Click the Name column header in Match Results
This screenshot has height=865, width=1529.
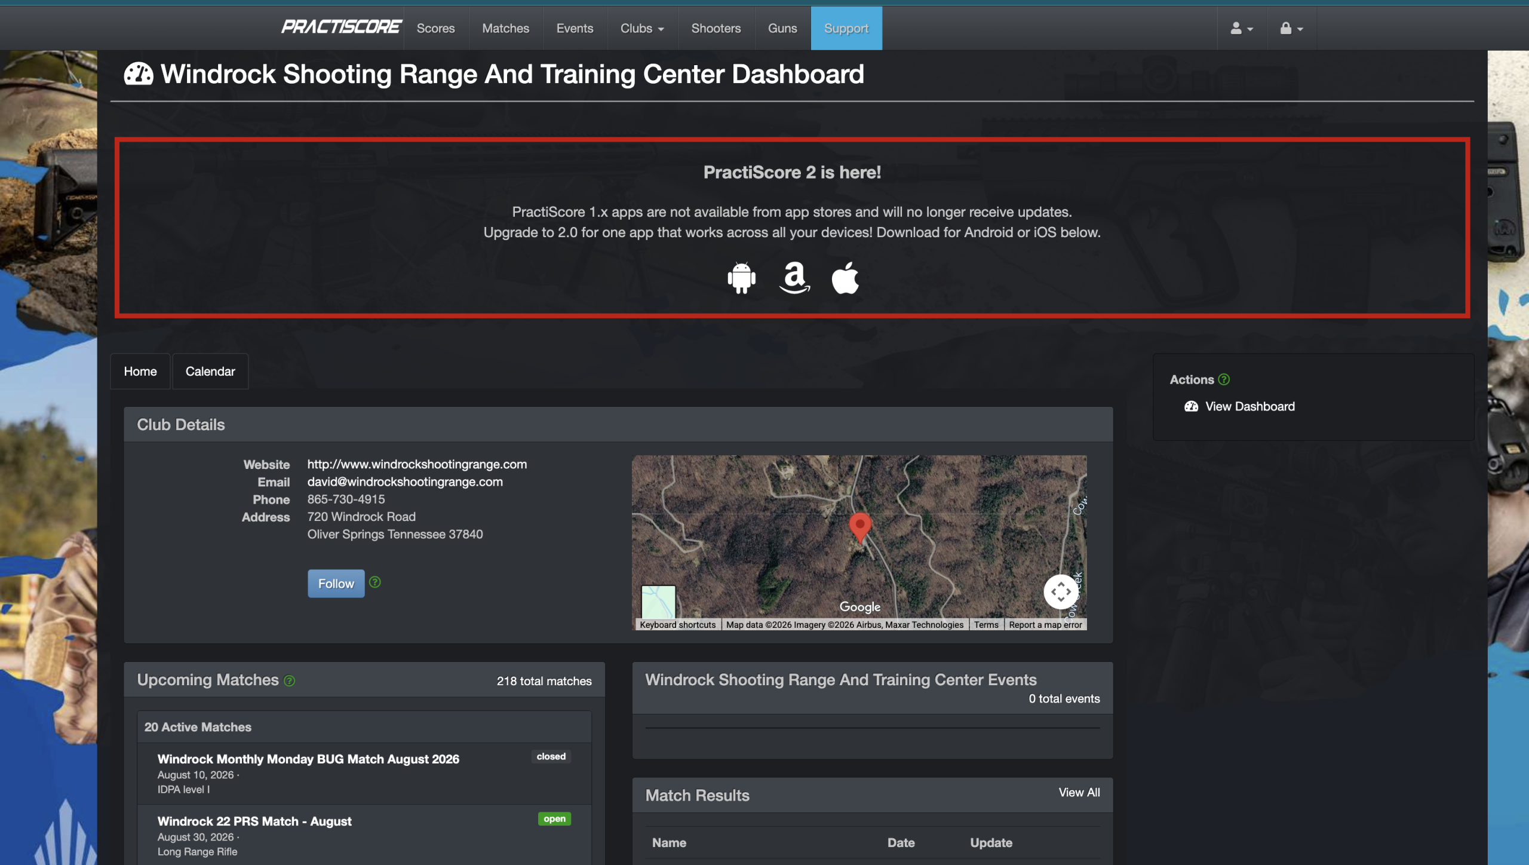click(x=669, y=842)
